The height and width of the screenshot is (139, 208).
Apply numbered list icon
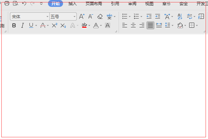(x=136, y=16)
